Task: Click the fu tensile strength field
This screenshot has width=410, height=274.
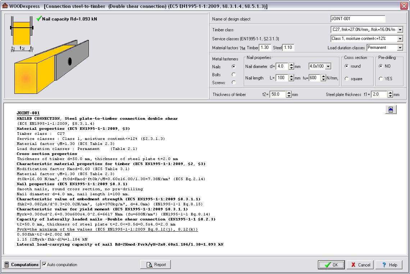Action: click(x=315, y=78)
